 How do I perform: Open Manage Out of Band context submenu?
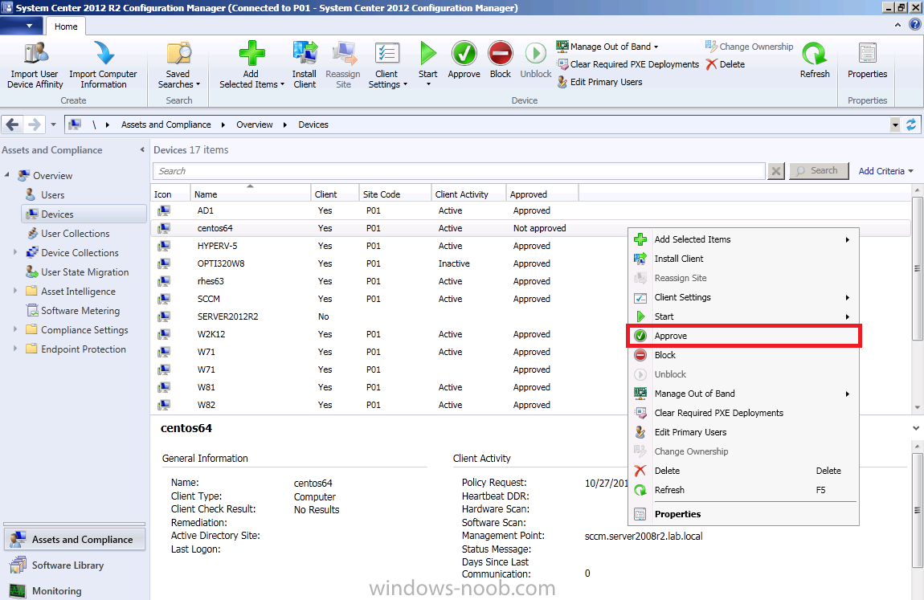coord(744,394)
